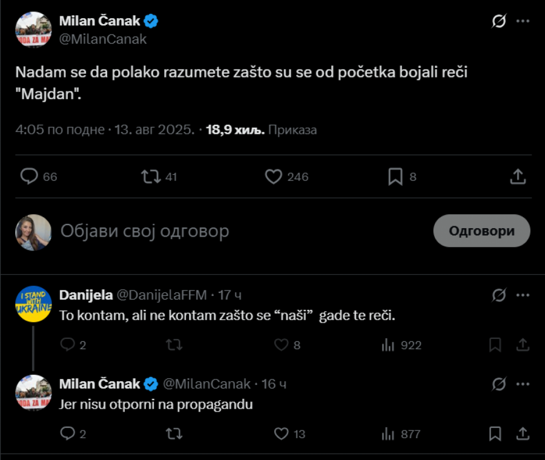Bookmark Danijela's reply
This screenshot has height=460, width=545.
click(495, 345)
